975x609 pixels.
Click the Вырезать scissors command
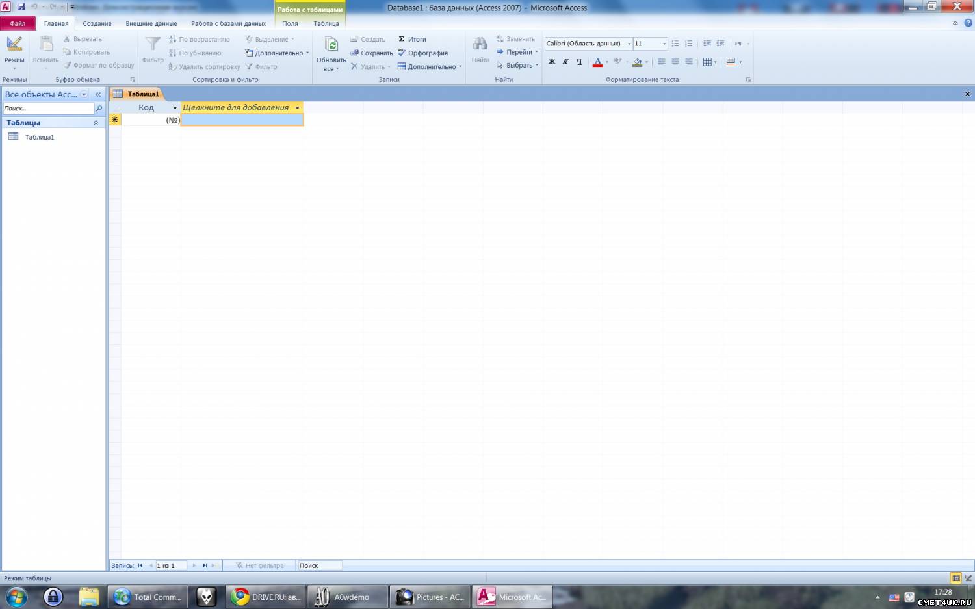click(x=83, y=39)
